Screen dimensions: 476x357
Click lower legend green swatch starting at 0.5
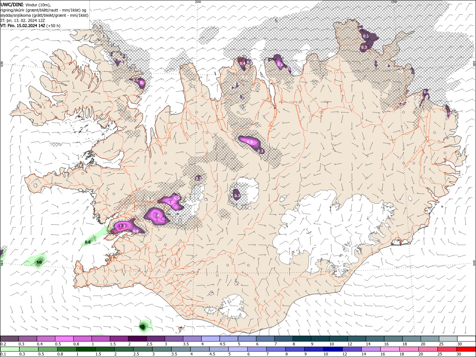pos(48,349)
